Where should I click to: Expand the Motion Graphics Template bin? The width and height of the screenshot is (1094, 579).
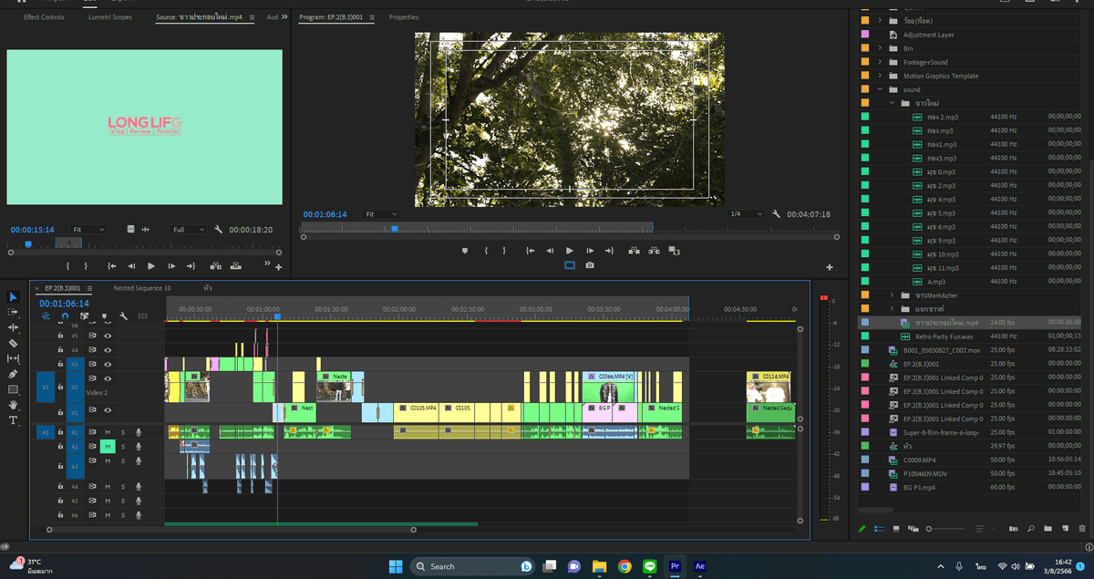pos(881,76)
